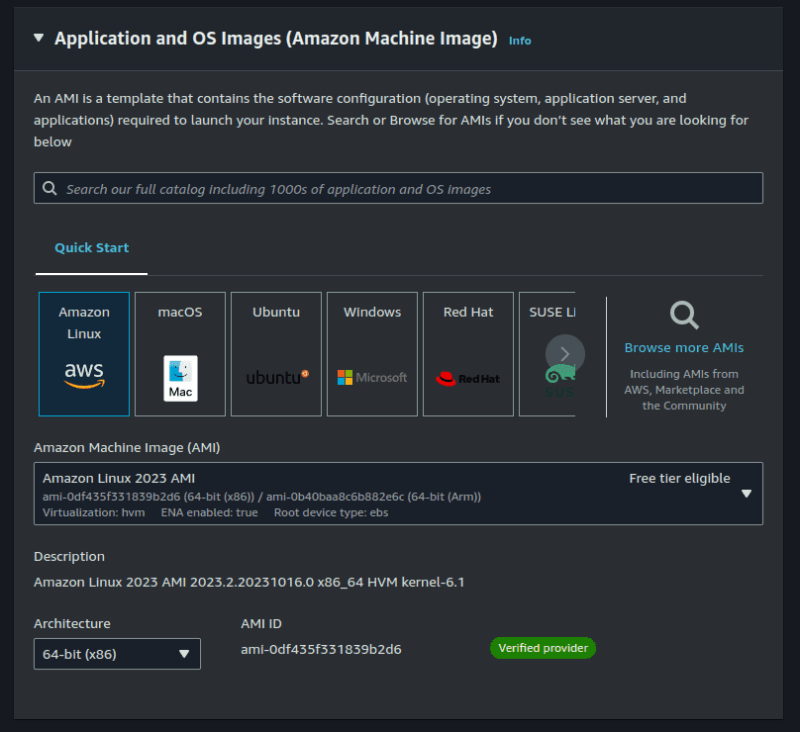Open the Info link beside section title
This screenshot has width=800, height=732.
pyautogui.click(x=520, y=41)
